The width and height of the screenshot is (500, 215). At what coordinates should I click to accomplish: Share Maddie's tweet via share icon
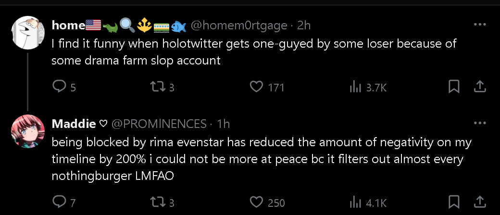[x=479, y=202]
